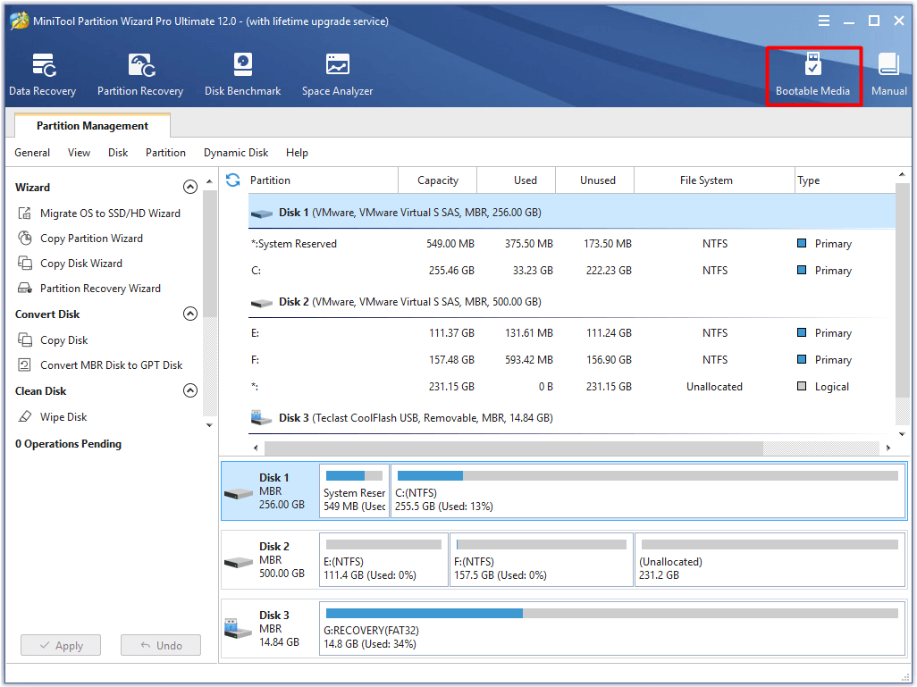Open the Manual book icon
Image resolution: width=917 pixels, height=687 pixels.
coord(888,75)
